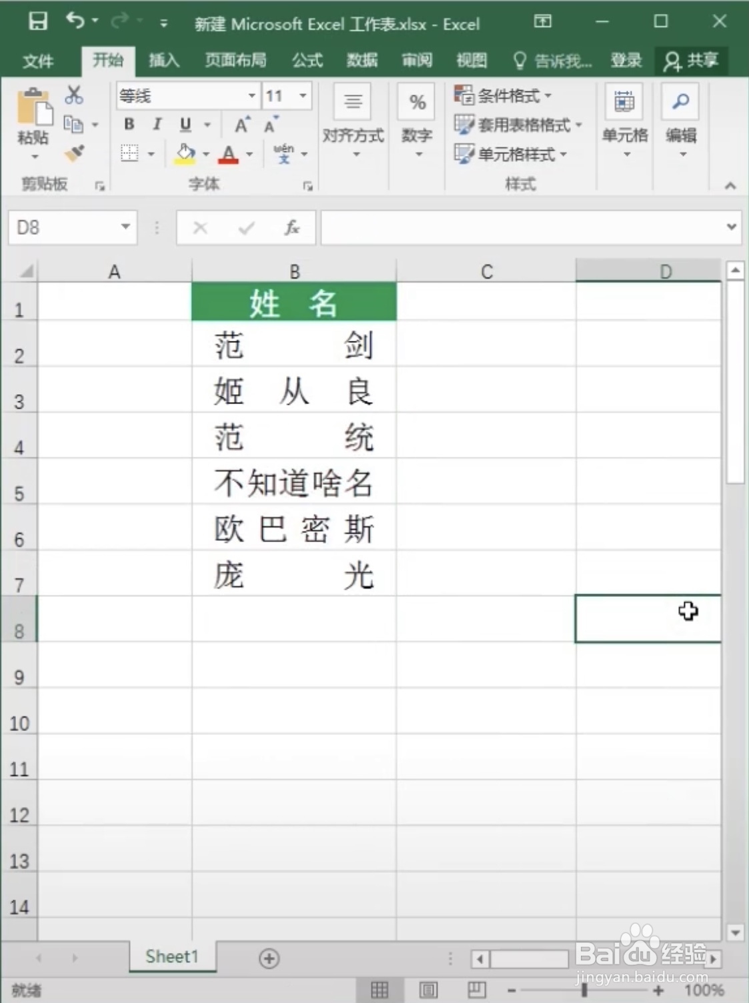Open the font name dropdown

[x=251, y=95]
